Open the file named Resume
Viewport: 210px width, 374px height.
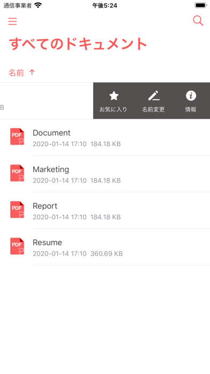pyautogui.click(x=105, y=247)
